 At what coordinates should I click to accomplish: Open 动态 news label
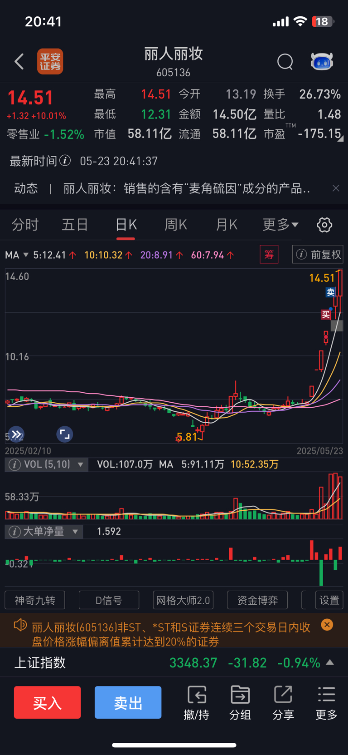(x=26, y=188)
